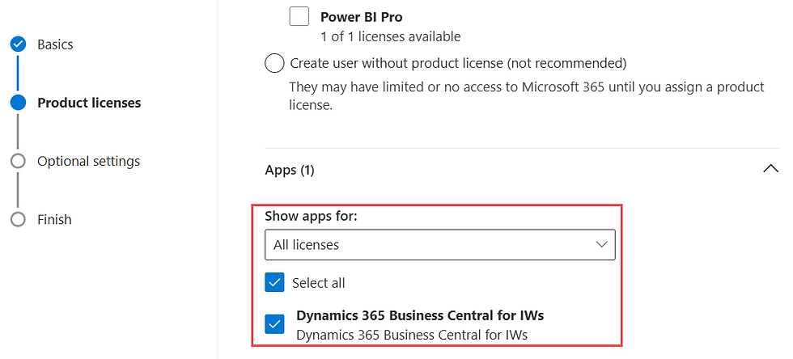The height and width of the screenshot is (359, 793).
Task: Click the Apps (1) heading
Action: [290, 171]
